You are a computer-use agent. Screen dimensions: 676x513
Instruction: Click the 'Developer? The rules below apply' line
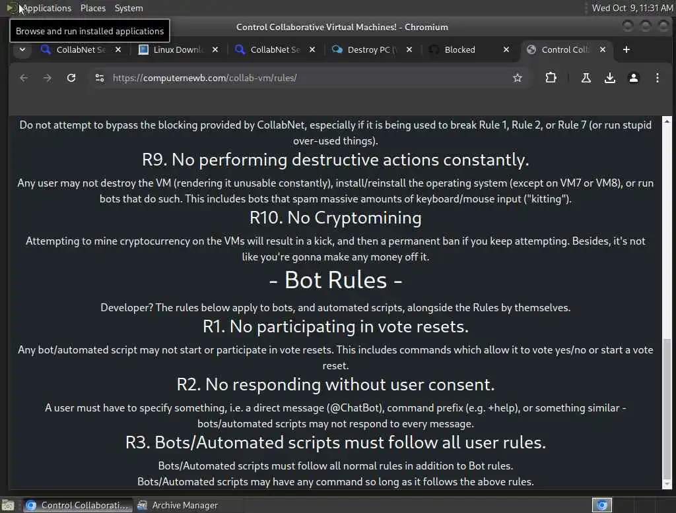click(335, 307)
